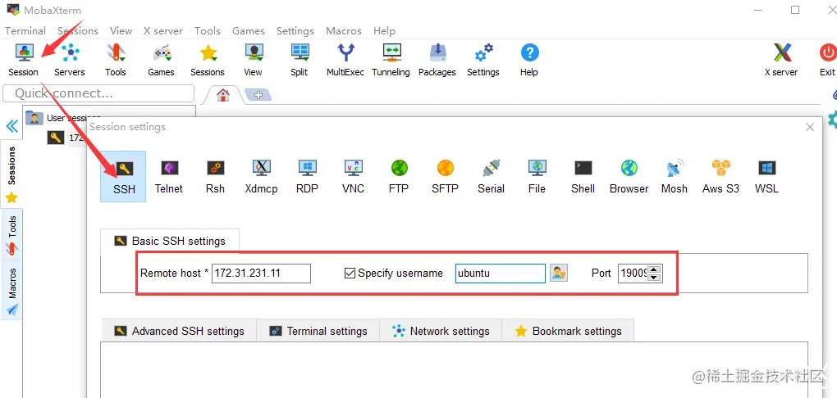Select Rsh session type

pyautogui.click(x=215, y=177)
